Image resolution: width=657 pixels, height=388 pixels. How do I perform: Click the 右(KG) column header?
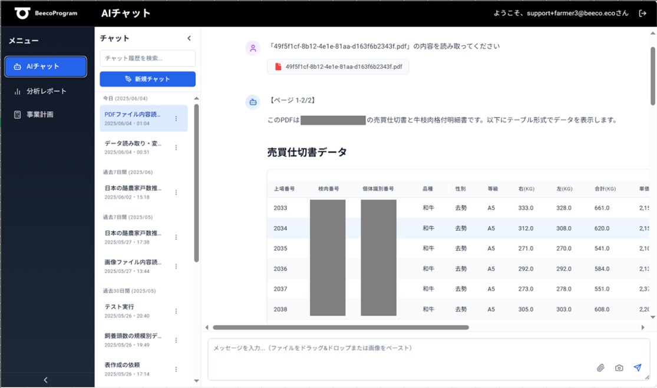(x=526, y=189)
